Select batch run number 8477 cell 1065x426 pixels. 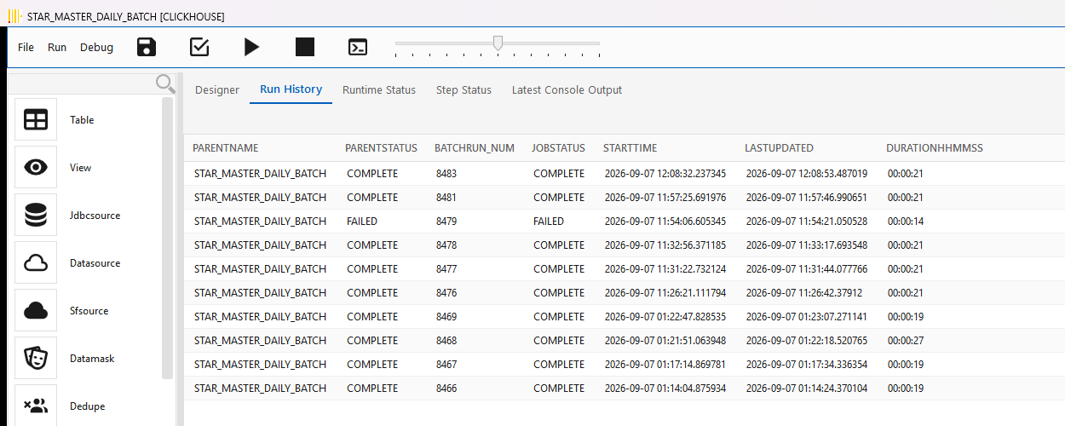(446, 269)
